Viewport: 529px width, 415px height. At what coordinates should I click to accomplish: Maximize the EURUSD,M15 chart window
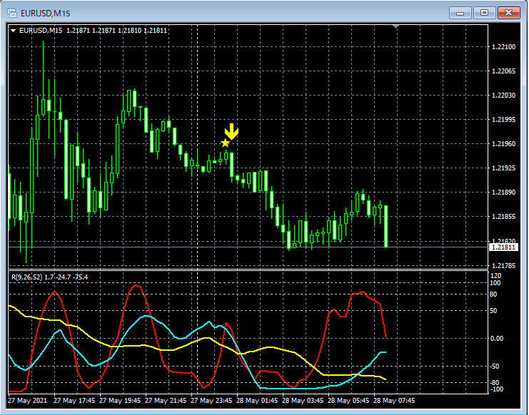(x=484, y=13)
